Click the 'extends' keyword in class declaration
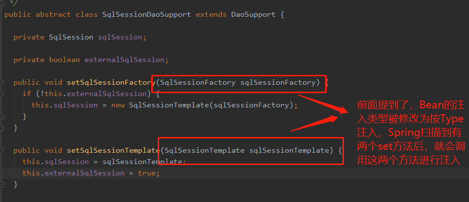Screen dimensions: 469x202 pos(211,14)
